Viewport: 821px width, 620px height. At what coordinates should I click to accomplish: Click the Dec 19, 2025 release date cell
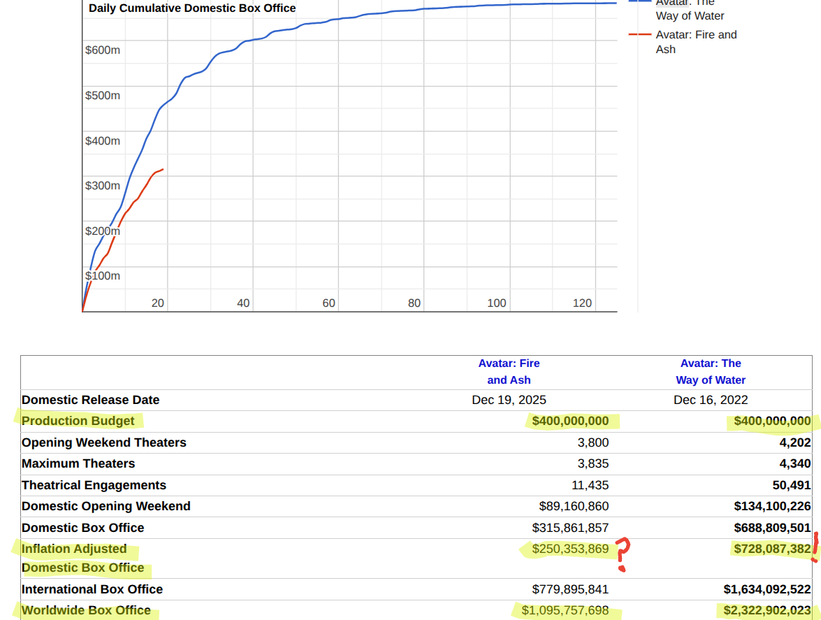[x=509, y=400]
